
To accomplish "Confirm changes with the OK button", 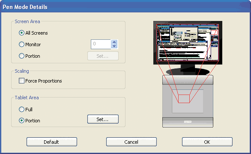I will point(207,142).
